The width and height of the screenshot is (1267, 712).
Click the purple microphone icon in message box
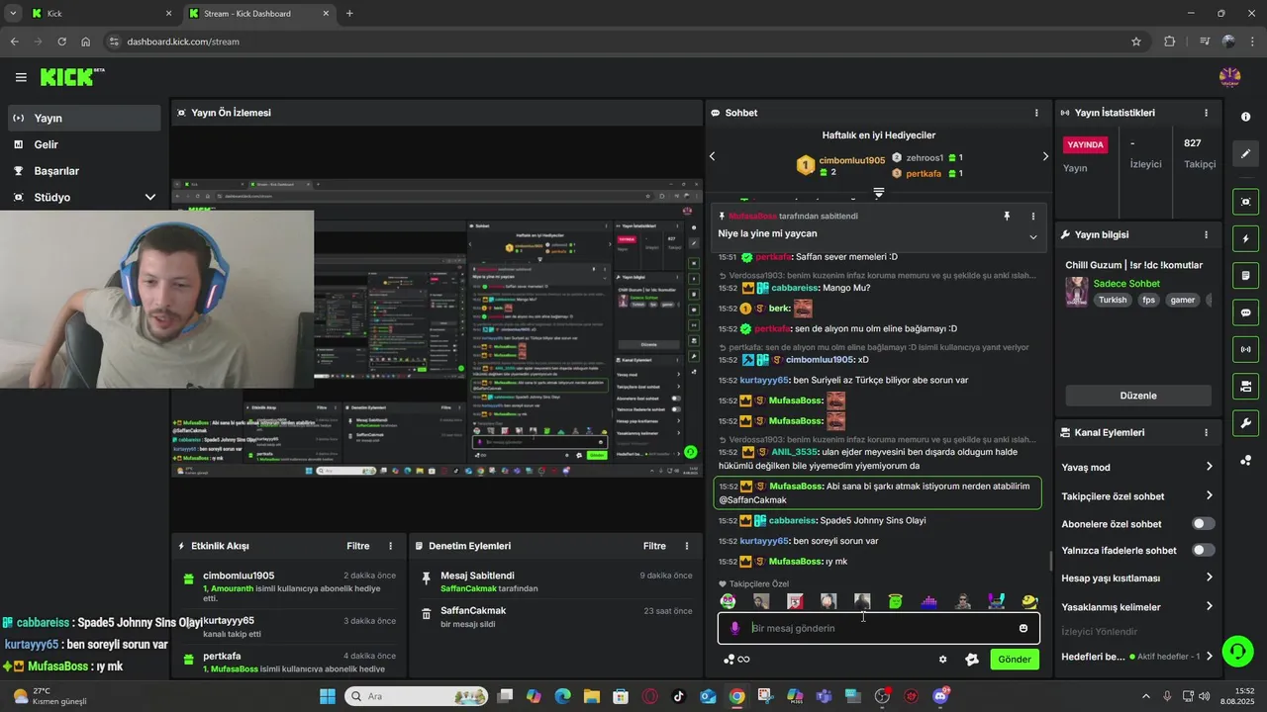click(x=734, y=628)
